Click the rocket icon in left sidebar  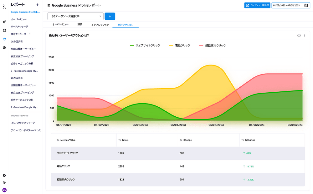tap(4, 22)
